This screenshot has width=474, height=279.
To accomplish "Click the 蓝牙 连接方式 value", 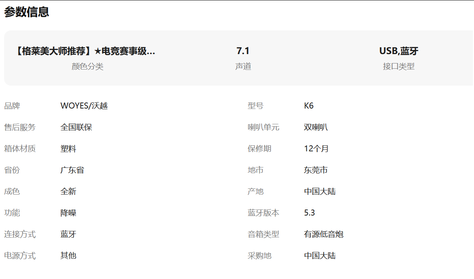I will (x=69, y=234).
